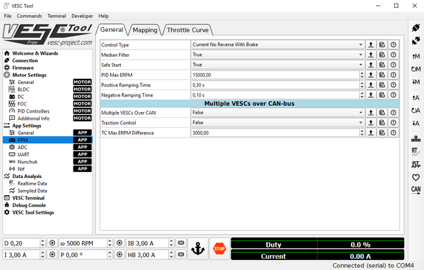
Task: Run position P 0,00 ° play button
Action: coord(119,254)
